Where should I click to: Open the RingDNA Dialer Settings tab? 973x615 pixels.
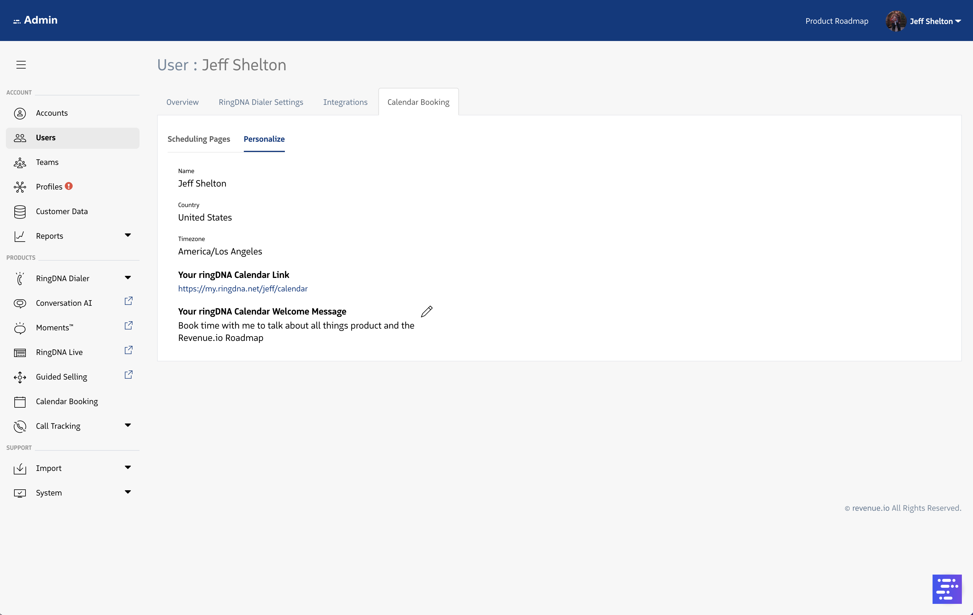pos(261,102)
